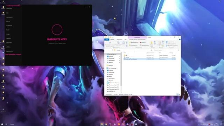Open File Explorer from the taskbar

coord(102,124)
